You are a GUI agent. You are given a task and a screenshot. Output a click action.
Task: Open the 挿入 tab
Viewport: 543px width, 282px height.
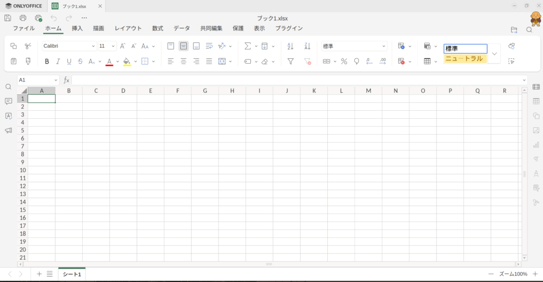coord(77,28)
